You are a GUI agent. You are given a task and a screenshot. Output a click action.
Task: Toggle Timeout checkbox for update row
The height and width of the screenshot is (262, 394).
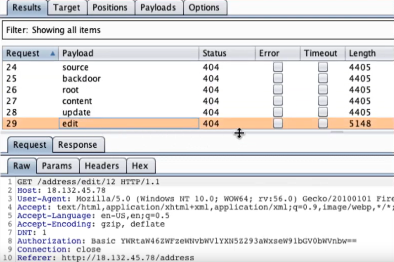pos(322,112)
